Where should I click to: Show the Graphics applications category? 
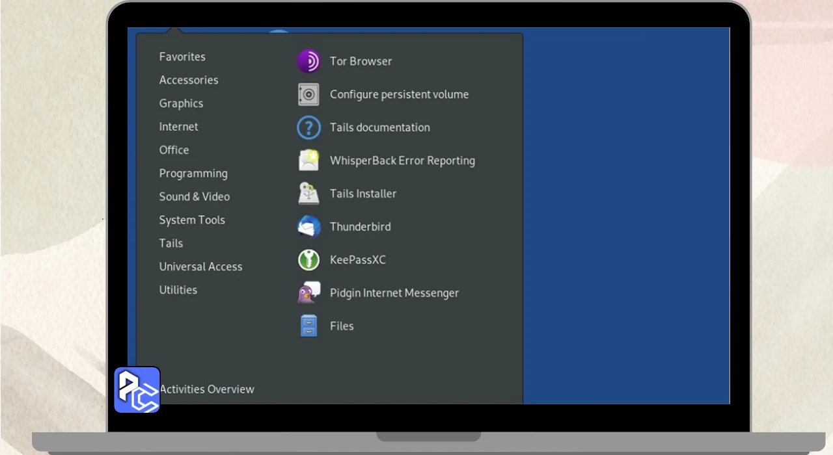[x=181, y=103]
